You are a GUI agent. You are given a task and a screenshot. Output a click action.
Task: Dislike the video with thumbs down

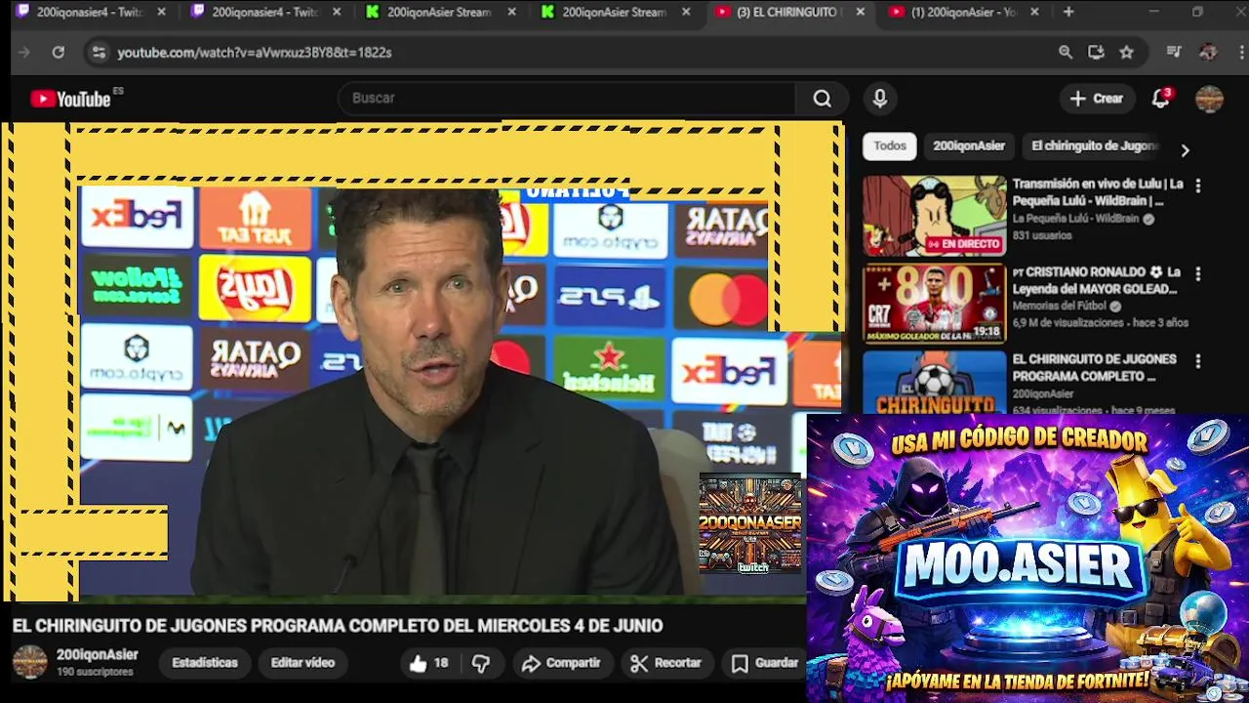[x=481, y=663]
